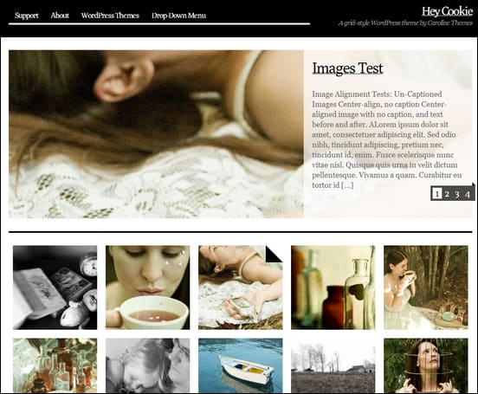Switch slider to slide 4
Image resolution: width=478 pixels, height=394 pixels.
(x=467, y=194)
